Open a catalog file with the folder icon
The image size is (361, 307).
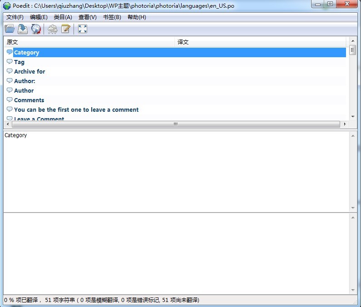(10, 29)
